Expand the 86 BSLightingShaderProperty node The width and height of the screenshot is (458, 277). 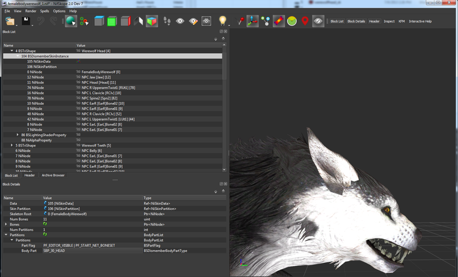[18, 135]
